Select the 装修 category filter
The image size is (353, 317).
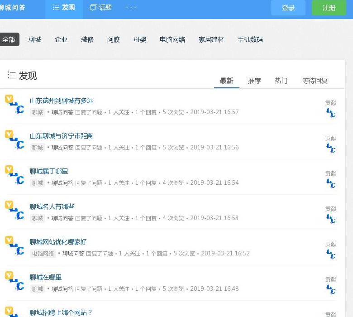87,39
